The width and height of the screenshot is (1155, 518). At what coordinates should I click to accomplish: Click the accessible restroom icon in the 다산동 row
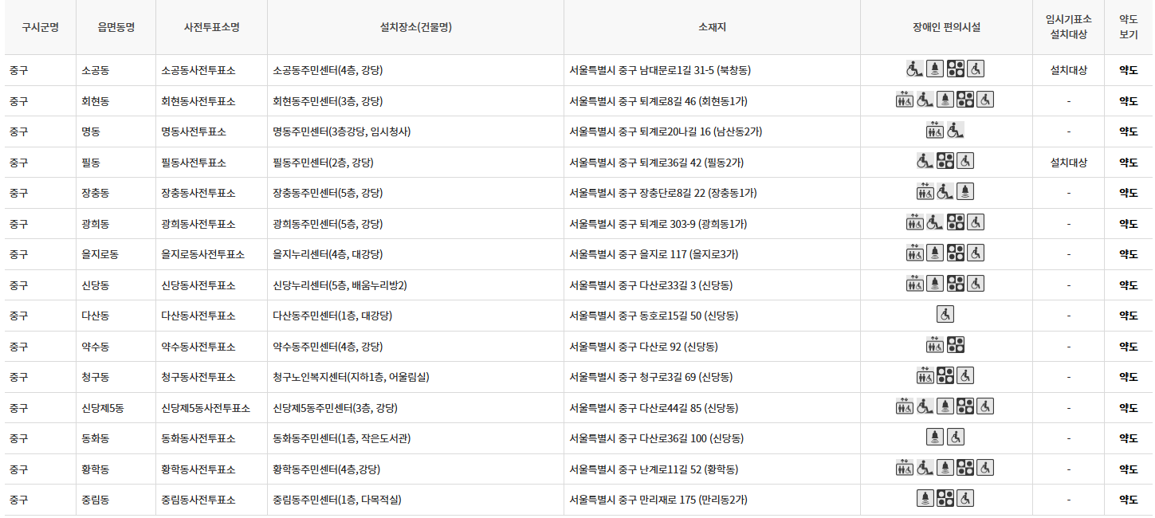pos(945,314)
